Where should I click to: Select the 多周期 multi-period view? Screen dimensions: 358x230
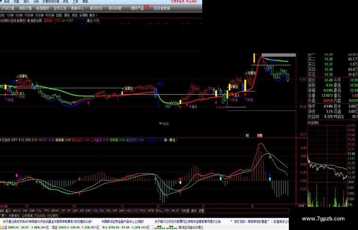[83, 15]
